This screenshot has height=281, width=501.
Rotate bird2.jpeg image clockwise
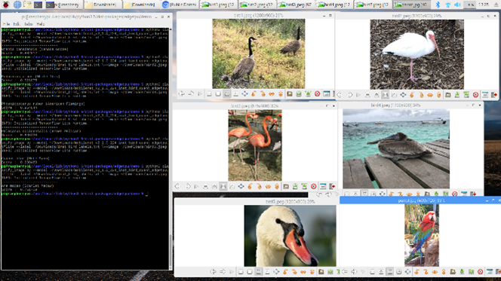[x=421, y=95]
